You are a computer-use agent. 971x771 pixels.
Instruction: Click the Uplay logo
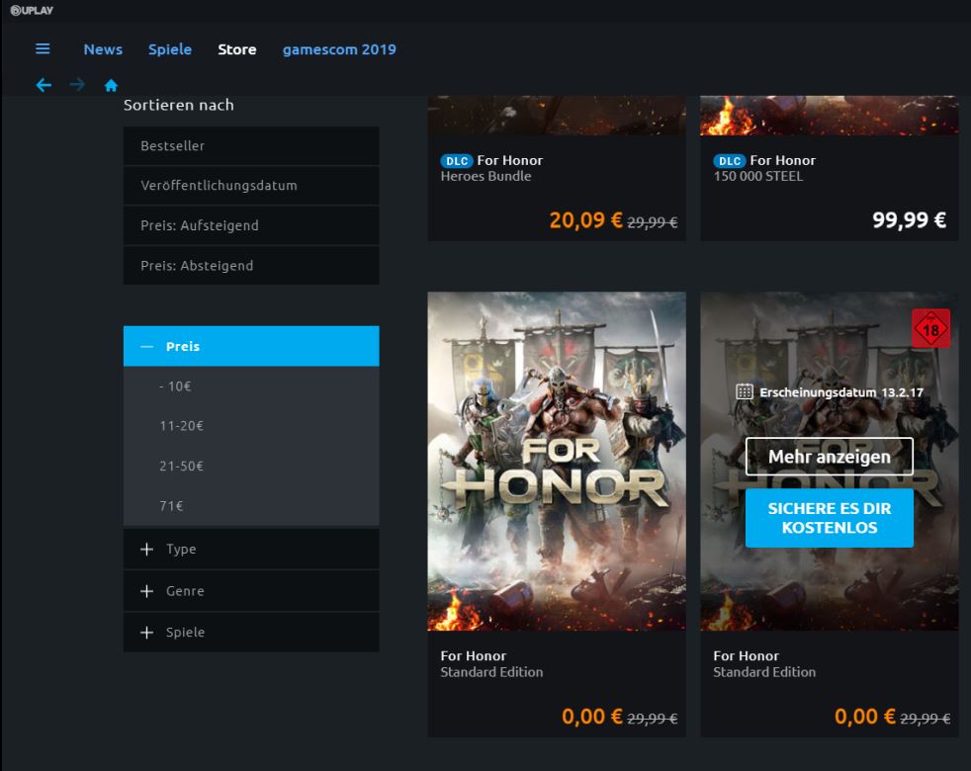(32, 10)
